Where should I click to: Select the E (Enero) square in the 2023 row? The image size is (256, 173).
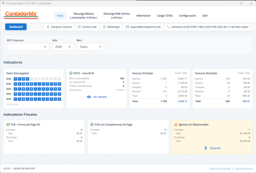pyautogui.click(x=15, y=94)
